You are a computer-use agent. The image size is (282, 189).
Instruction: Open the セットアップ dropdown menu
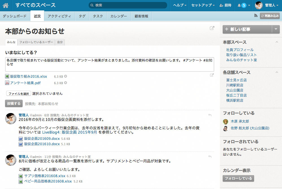[x=203, y=5]
